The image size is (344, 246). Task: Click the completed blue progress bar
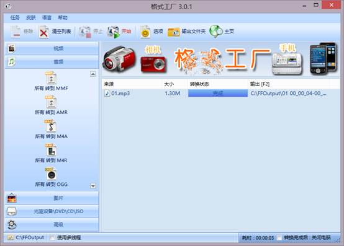[x=218, y=94]
